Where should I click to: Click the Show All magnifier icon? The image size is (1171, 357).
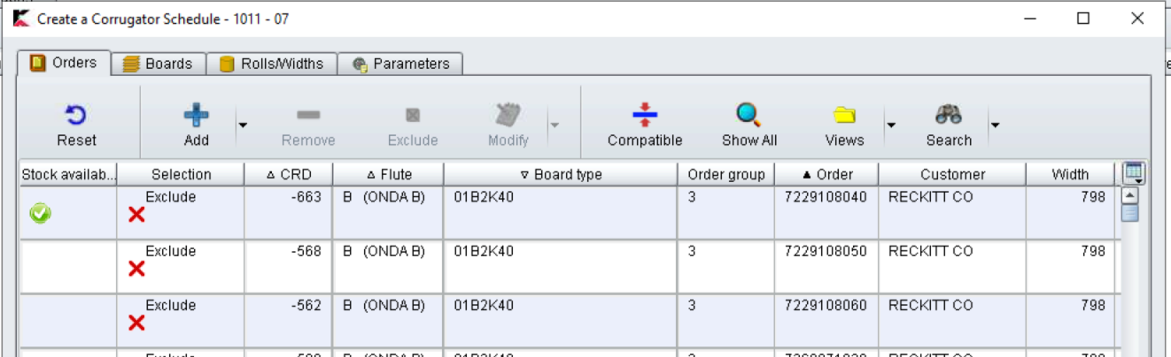(748, 115)
